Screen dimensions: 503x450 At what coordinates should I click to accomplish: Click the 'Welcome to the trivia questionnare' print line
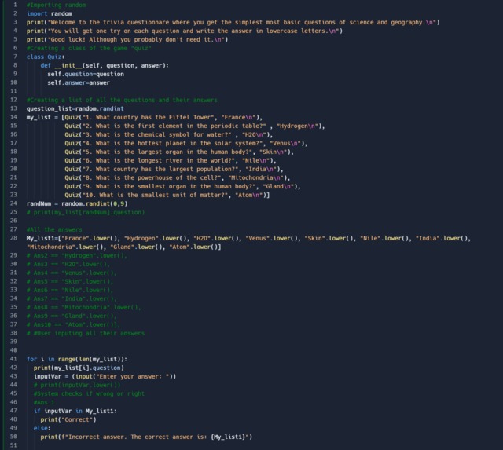(x=233, y=23)
